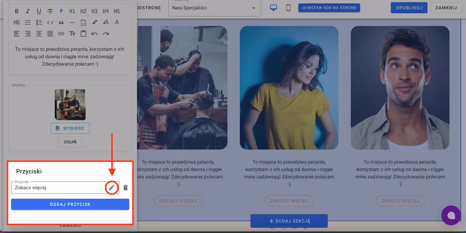
Task: Select the paragraph (P) text style
Action: (x=61, y=11)
